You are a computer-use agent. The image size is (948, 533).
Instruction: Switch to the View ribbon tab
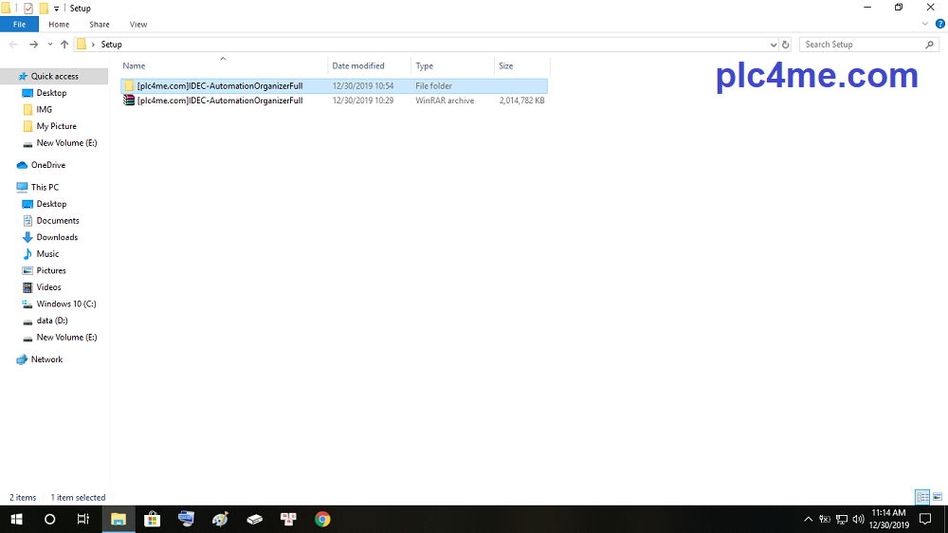click(x=138, y=25)
